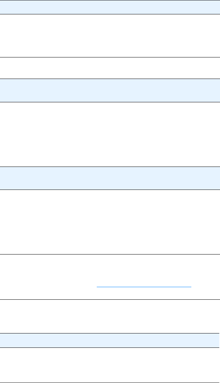
Task: Select the second light-blue header band
Action: coord(110,90)
